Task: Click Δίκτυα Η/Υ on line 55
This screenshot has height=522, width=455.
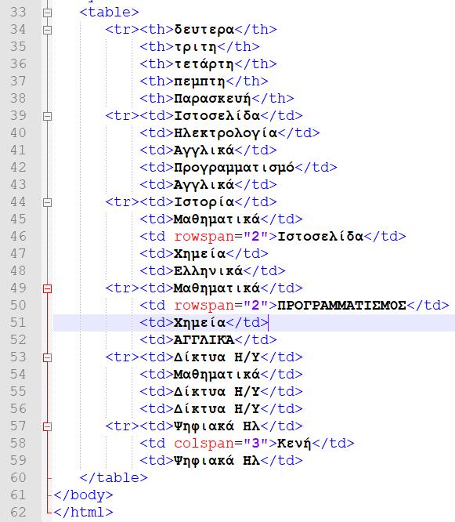Action: click(x=217, y=392)
